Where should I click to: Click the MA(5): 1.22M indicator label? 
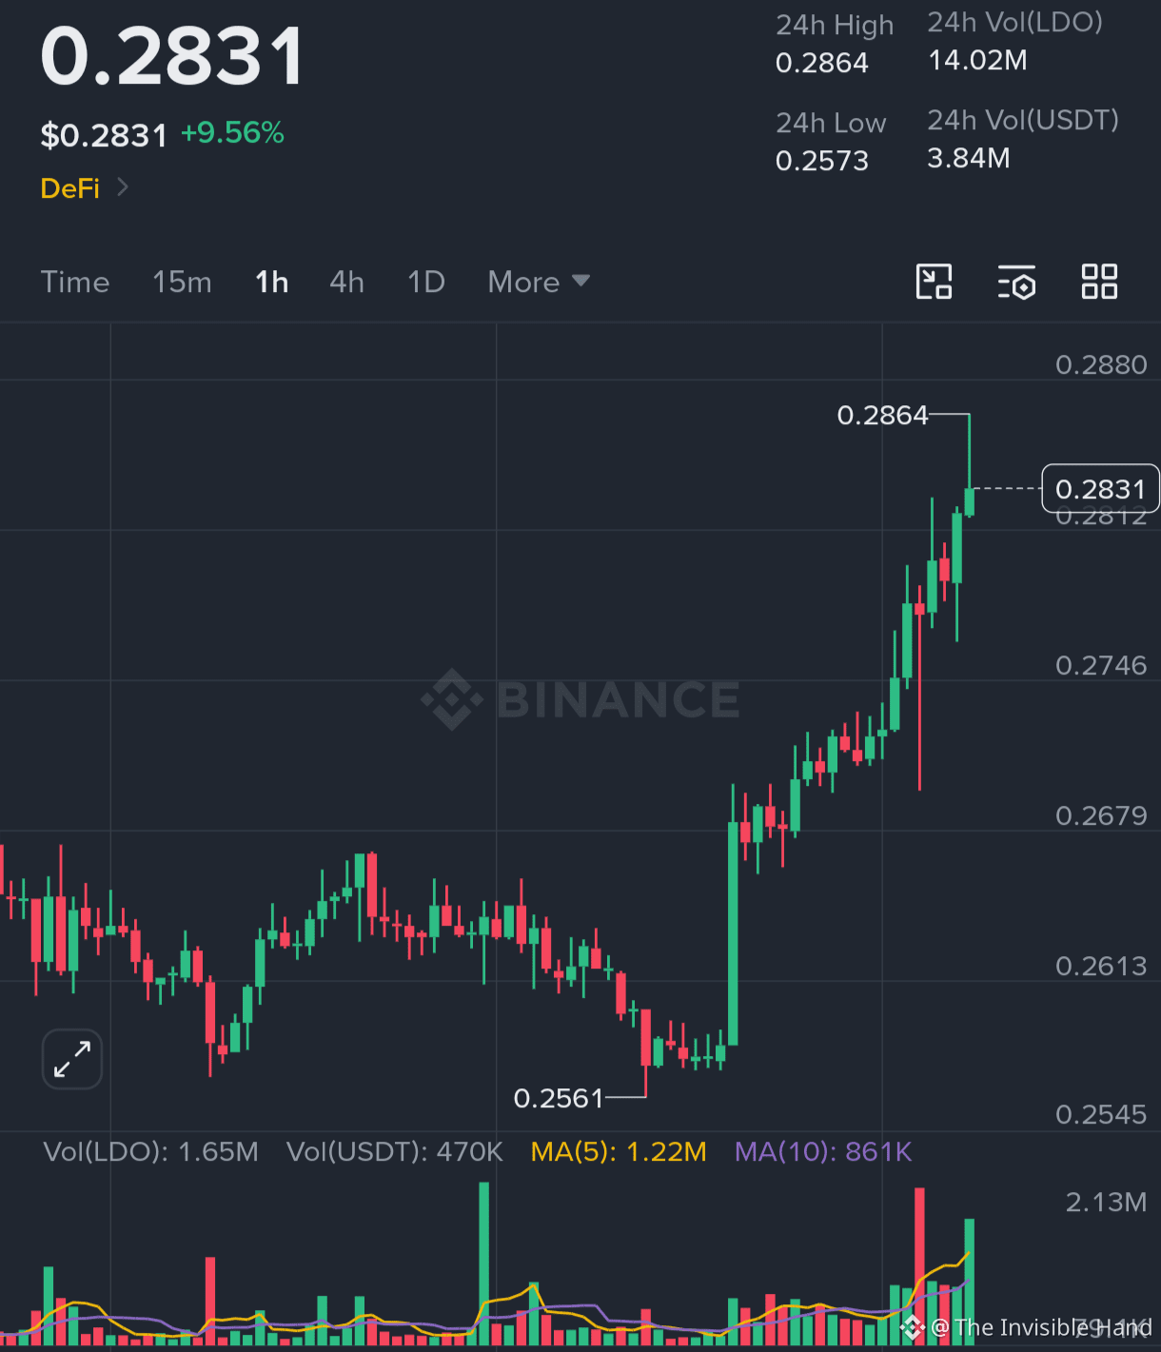pos(619,1151)
